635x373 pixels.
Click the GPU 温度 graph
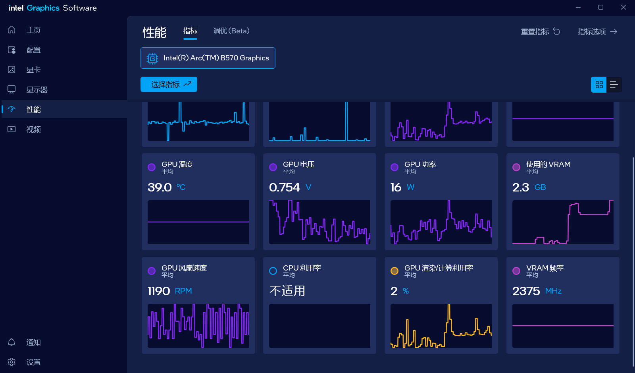(x=198, y=222)
